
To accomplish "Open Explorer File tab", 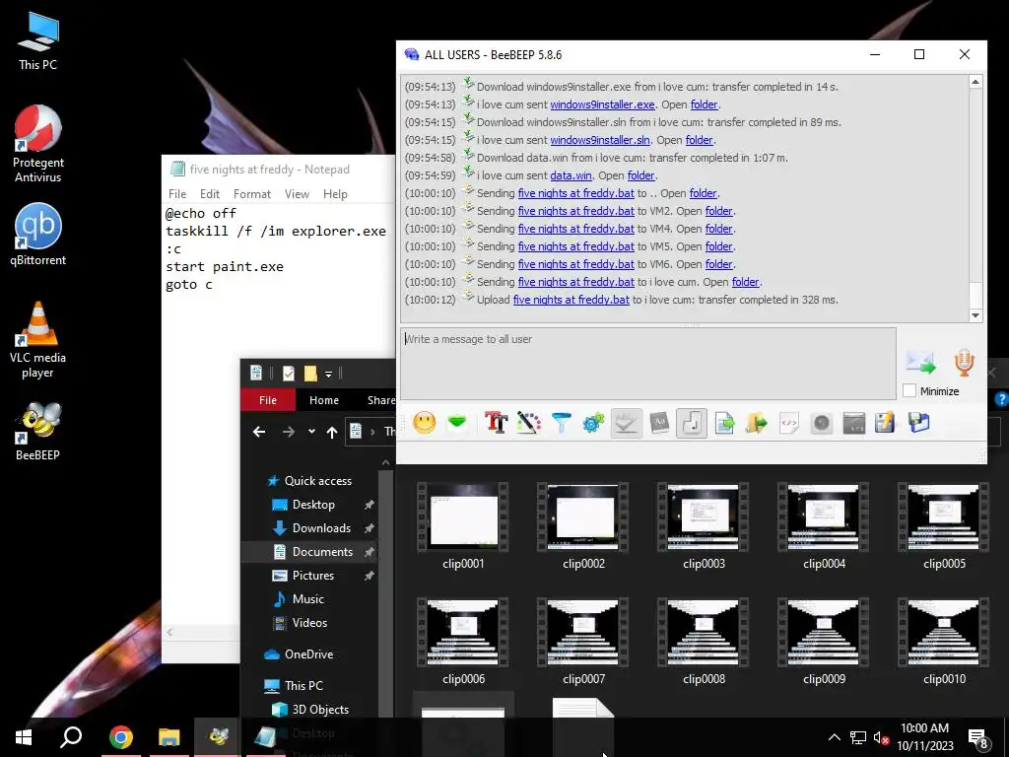I will [268, 400].
